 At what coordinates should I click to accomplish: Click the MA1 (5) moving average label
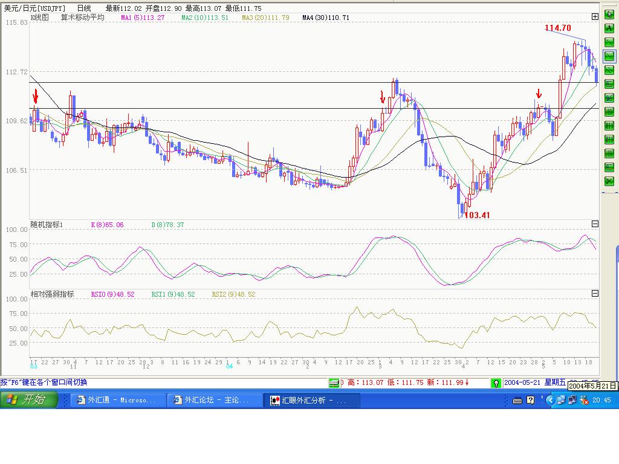143,18
